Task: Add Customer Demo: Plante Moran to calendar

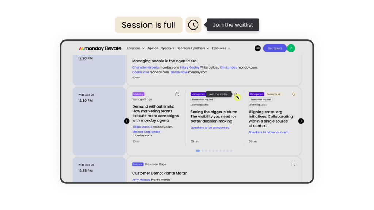Action: coord(293,164)
